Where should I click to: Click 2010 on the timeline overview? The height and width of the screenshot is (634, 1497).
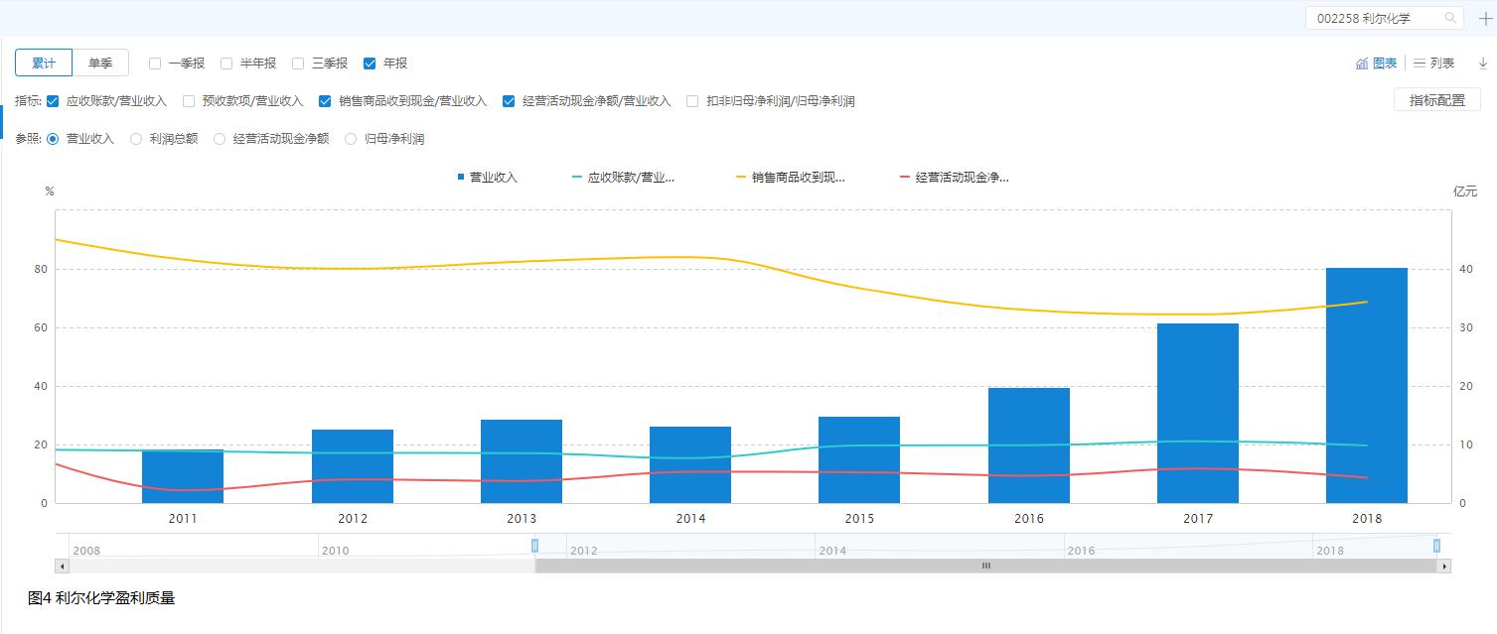click(335, 551)
